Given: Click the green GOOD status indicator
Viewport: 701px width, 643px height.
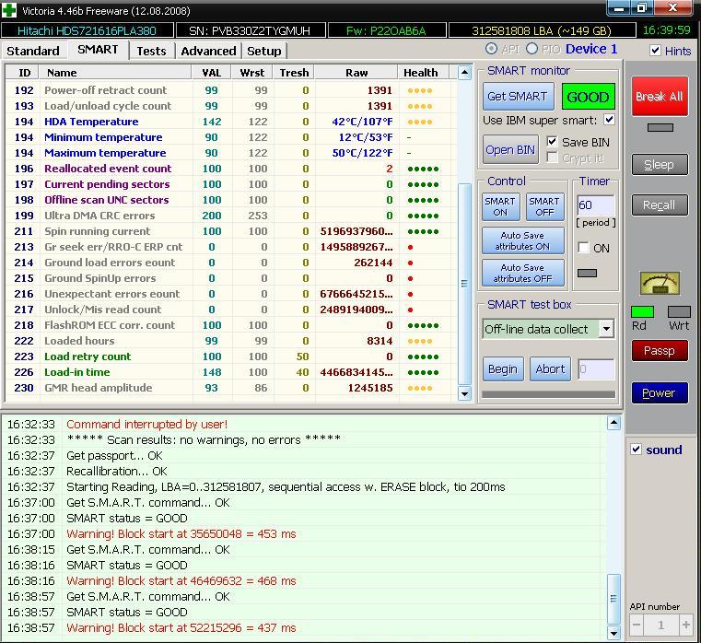Looking at the screenshot, I should tap(588, 97).
